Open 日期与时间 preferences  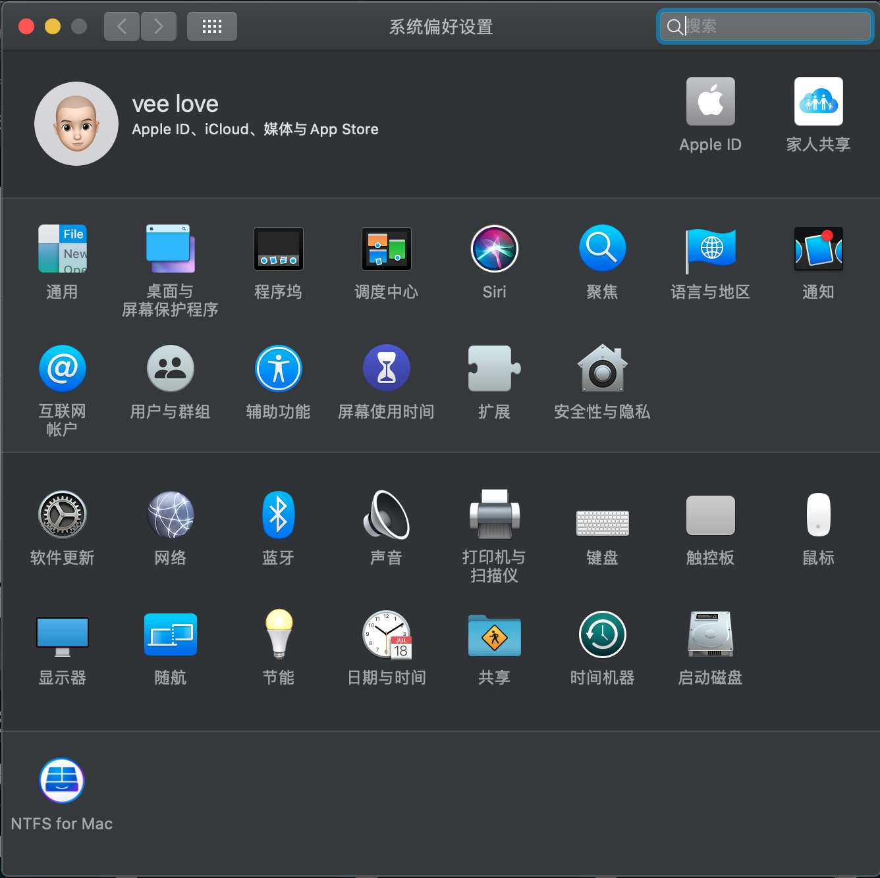387,634
